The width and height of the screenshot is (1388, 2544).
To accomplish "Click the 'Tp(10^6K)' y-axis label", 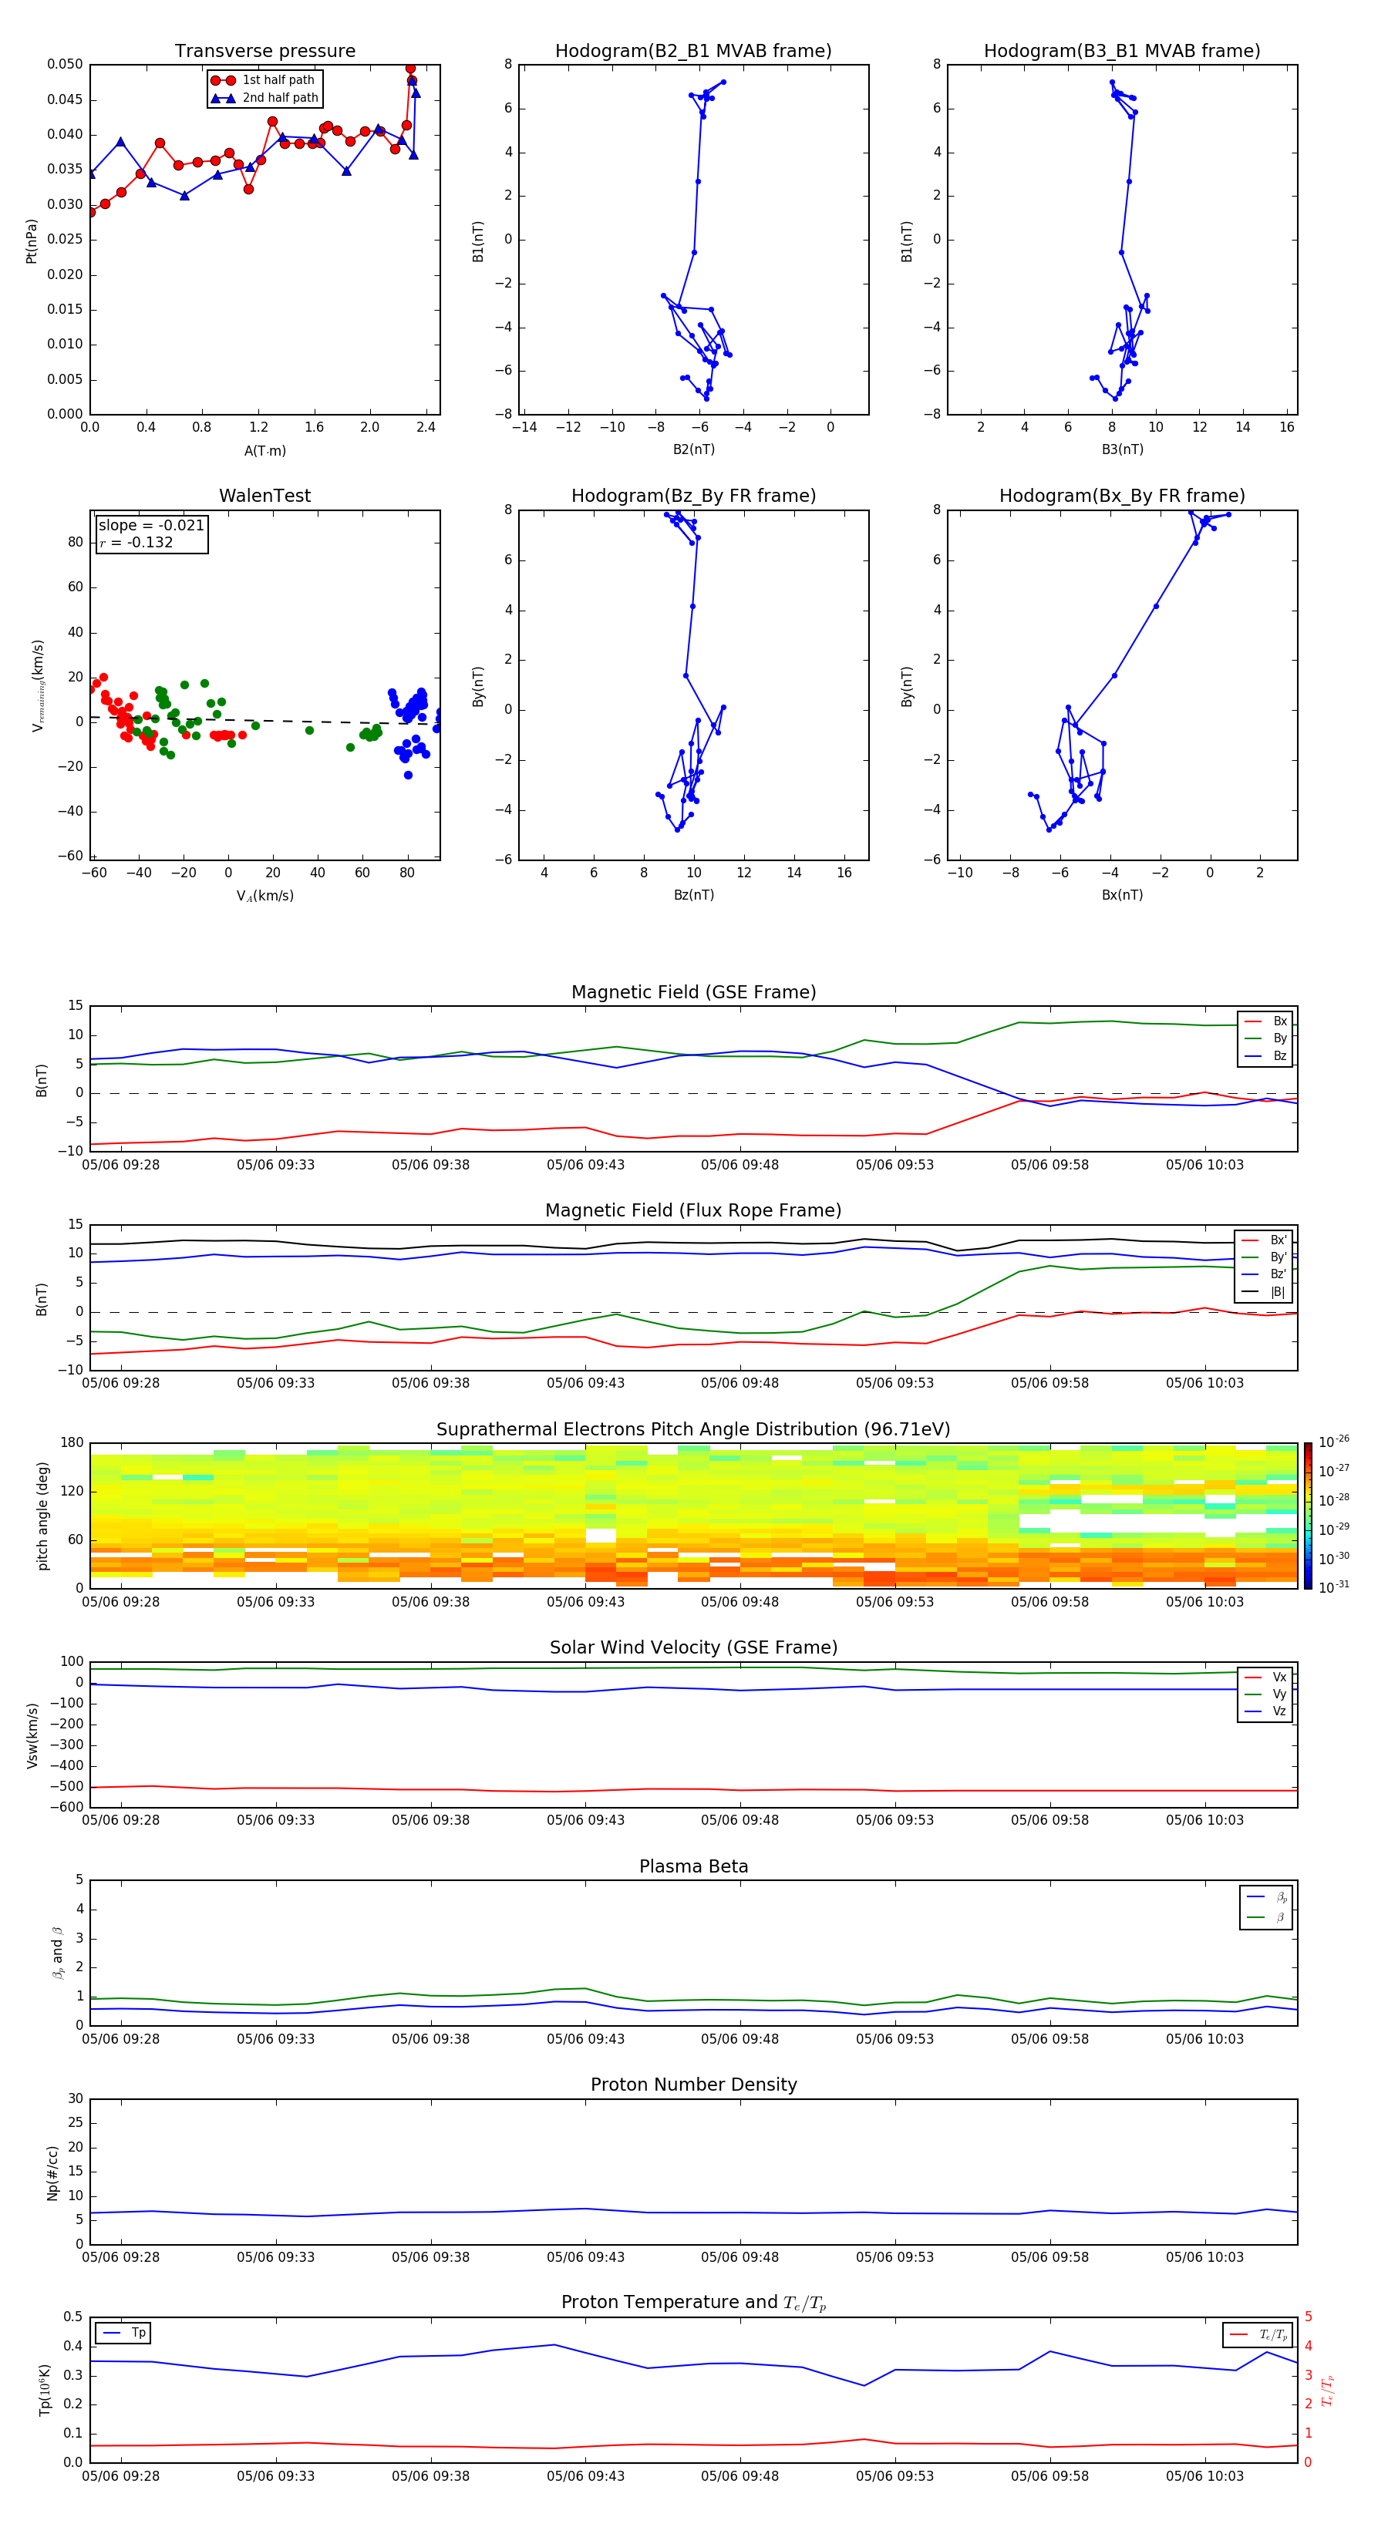I will tap(45, 2390).
